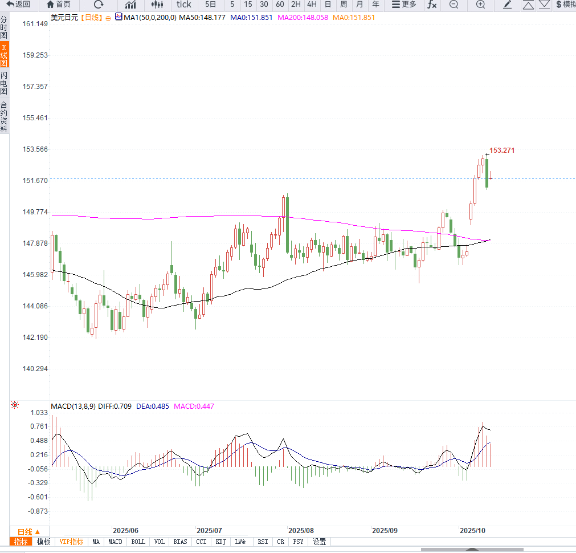
Task: Apply the MA indicator
Action: pyautogui.click(x=96, y=542)
